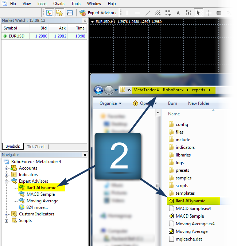This screenshot has height=246, width=237.
Task: Open the Charts menu
Action: pyautogui.click(x=59, y=4)
